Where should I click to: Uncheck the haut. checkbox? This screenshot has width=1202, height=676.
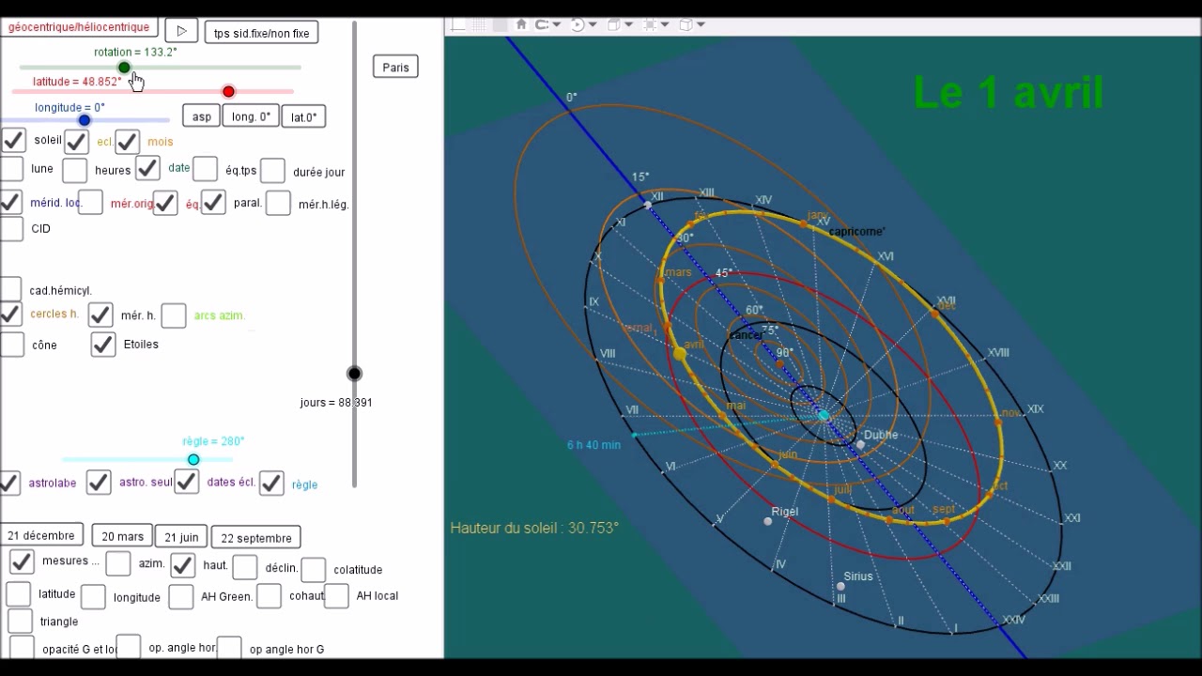coord(183,565)
